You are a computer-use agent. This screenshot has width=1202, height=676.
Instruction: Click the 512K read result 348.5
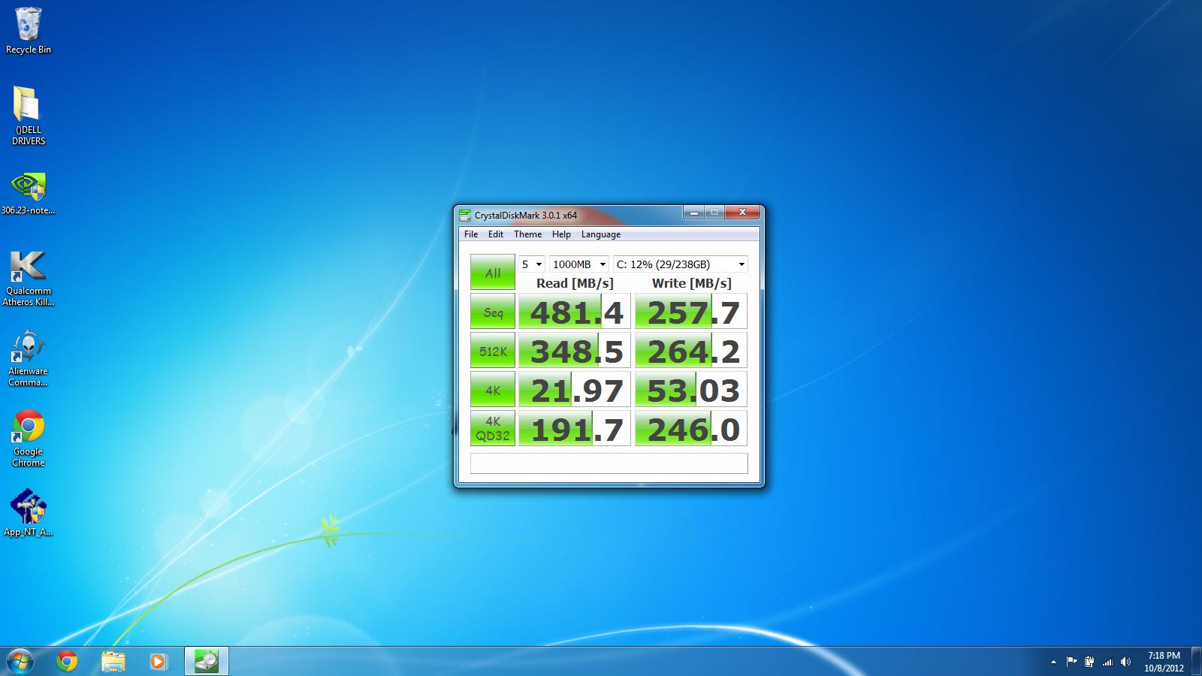[x=575, y=351]
